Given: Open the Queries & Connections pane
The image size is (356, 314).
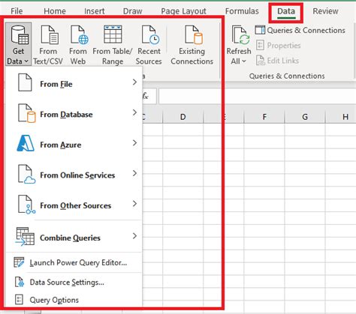Looking at the screenshot, I should click(300, 30).
